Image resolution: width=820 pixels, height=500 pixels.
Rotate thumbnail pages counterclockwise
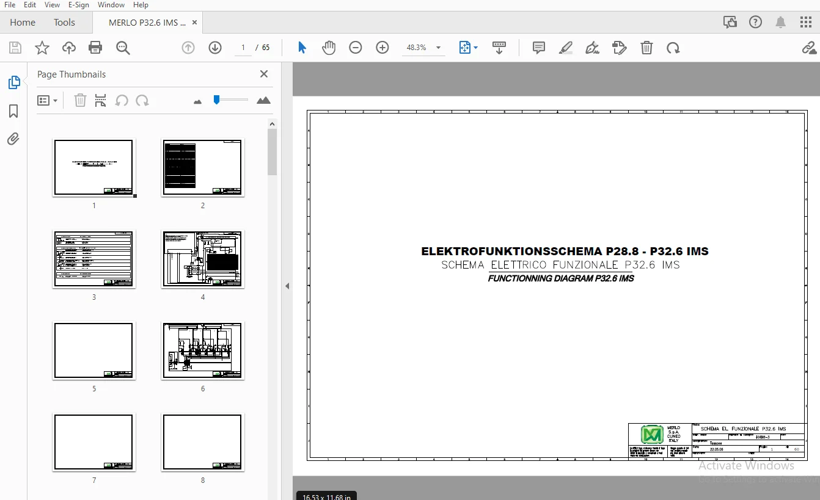pos(122,100)
